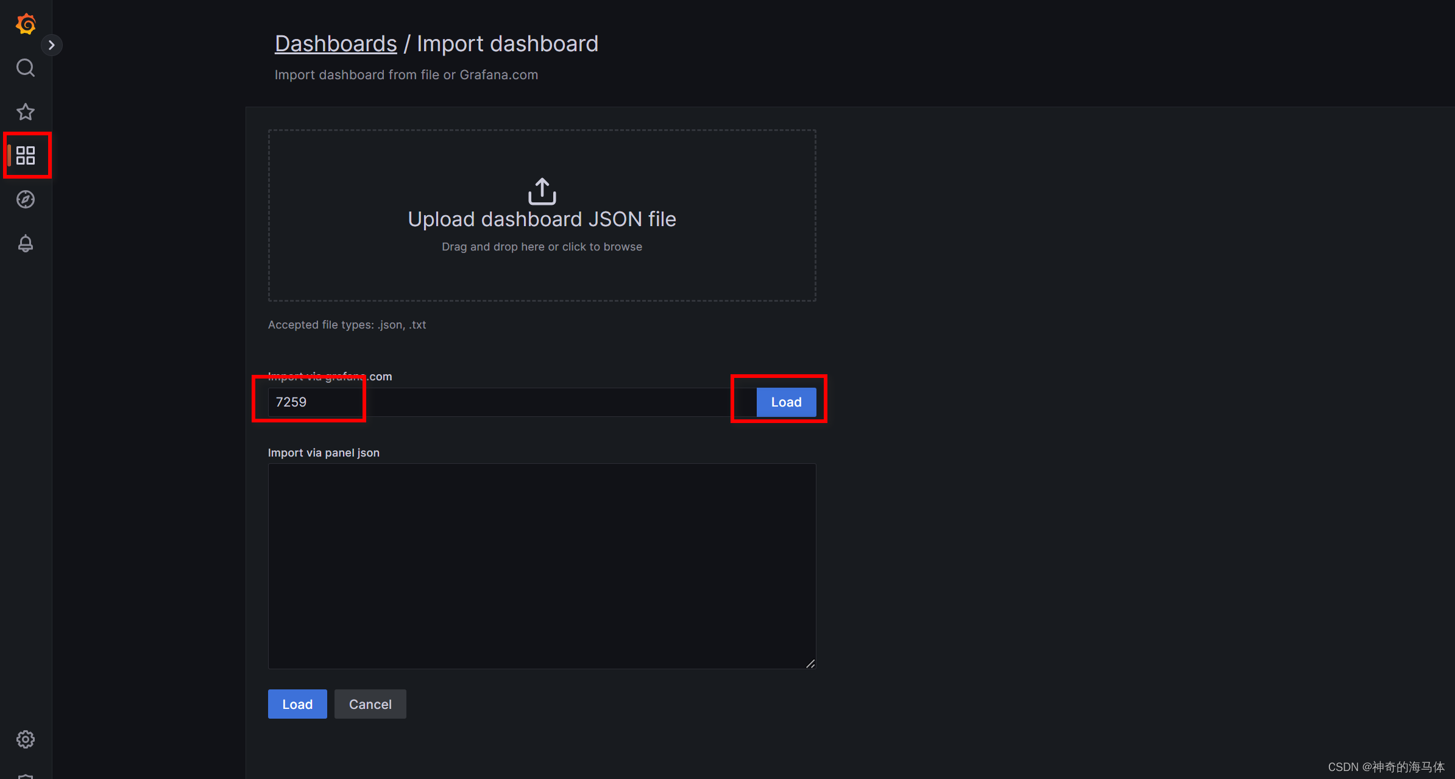
Task: Click the upload arrow icon in drop zone
Action: (542, 191)
